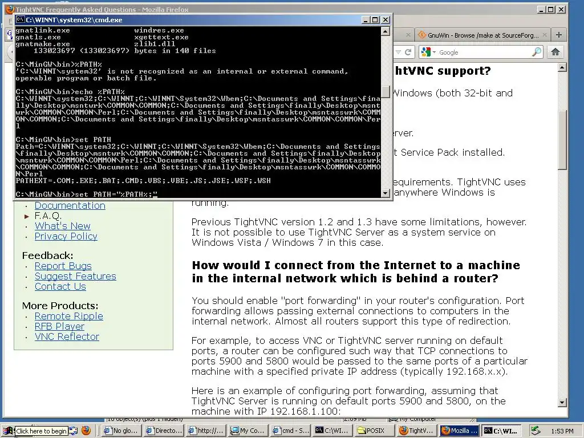This screenshot has width=584, height=438.
Task: Open the Privacy Policy link
Action: [x=66, y=236]
